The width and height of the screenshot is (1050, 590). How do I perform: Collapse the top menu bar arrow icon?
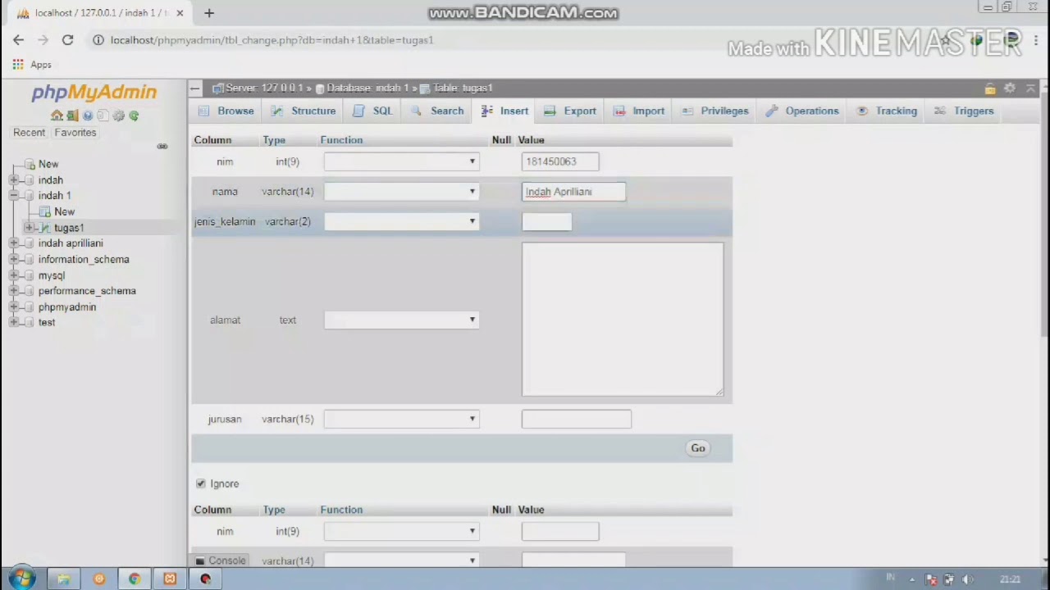click(x=1031, y=88)
